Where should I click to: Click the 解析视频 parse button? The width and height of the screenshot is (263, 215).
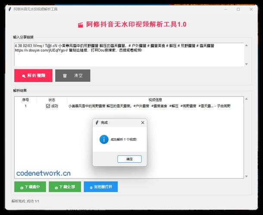point(33,75)
